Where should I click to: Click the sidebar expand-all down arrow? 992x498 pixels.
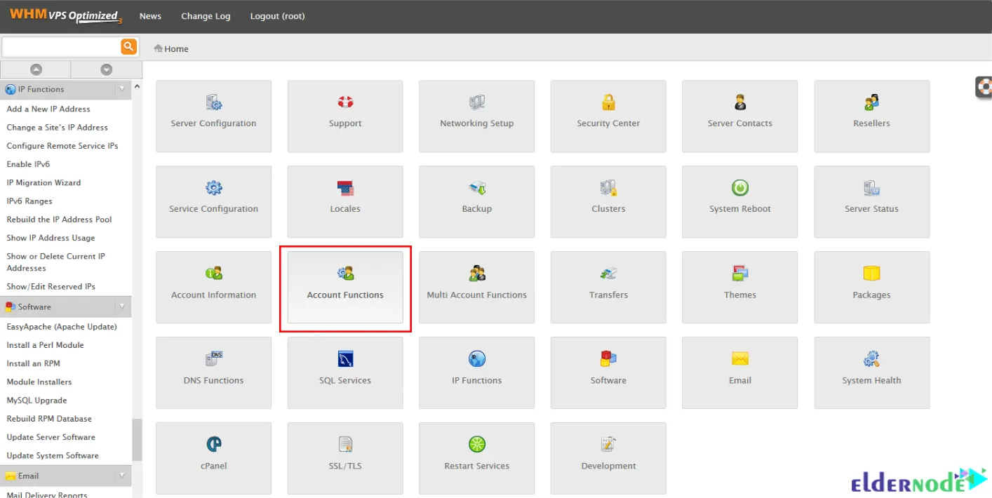tap(107, 69)
